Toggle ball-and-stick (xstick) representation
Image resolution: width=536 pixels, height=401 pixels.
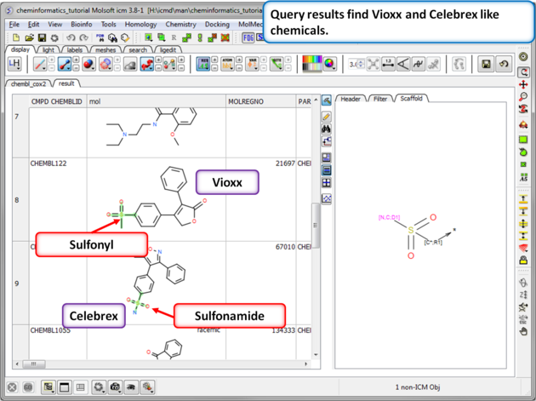65,64
